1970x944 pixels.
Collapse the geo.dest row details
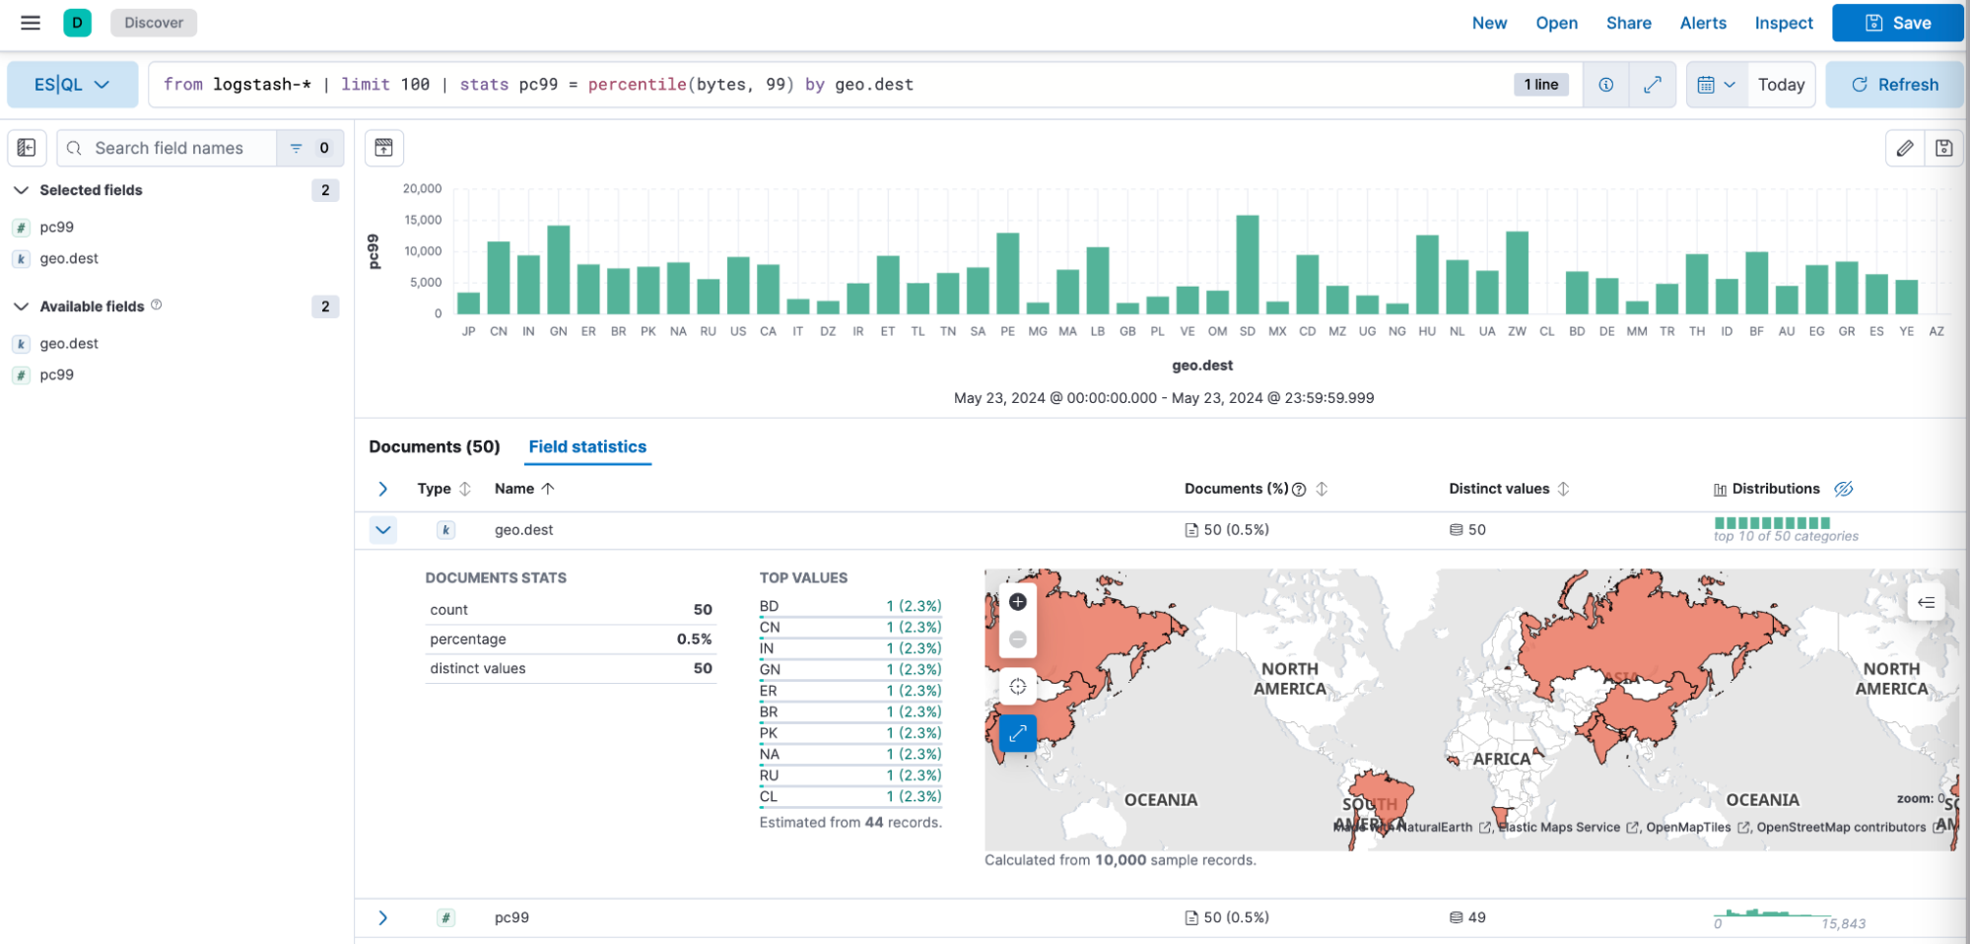click(x=383, y=530)
